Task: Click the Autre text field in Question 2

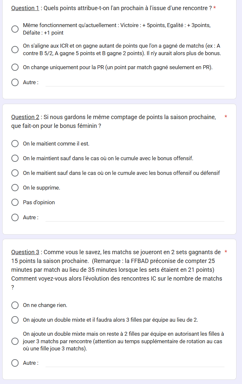Action: pyautogui.click(x=135, y=218)
